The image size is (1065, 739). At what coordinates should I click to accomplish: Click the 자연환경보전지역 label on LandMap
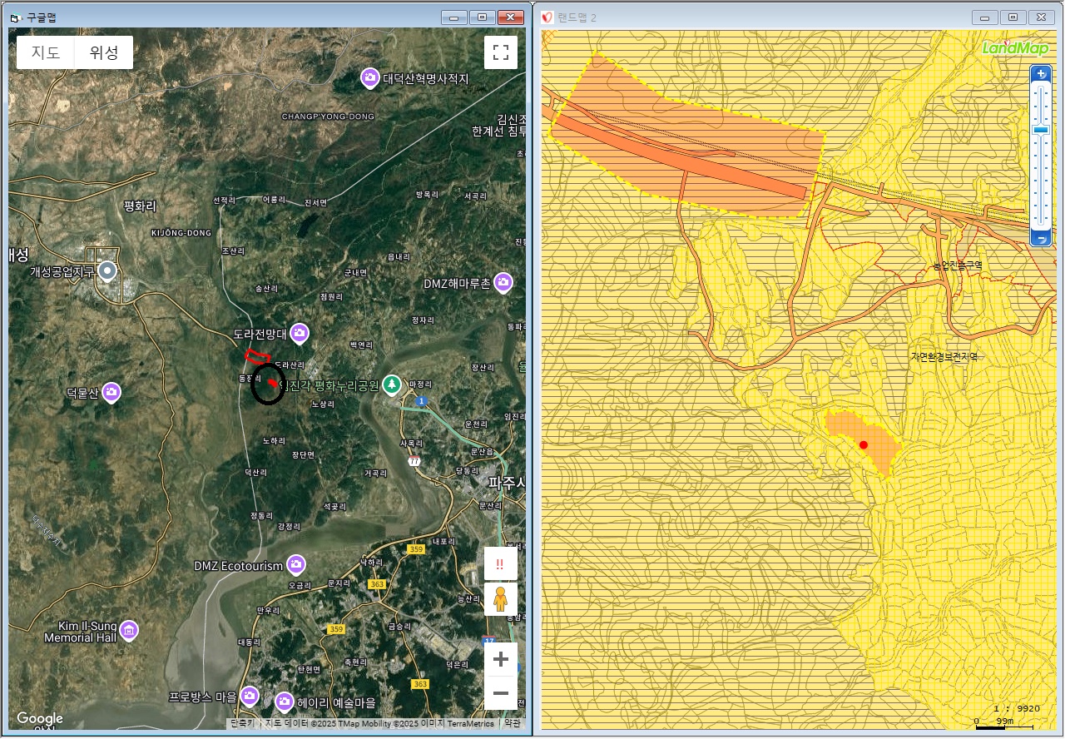944,356
